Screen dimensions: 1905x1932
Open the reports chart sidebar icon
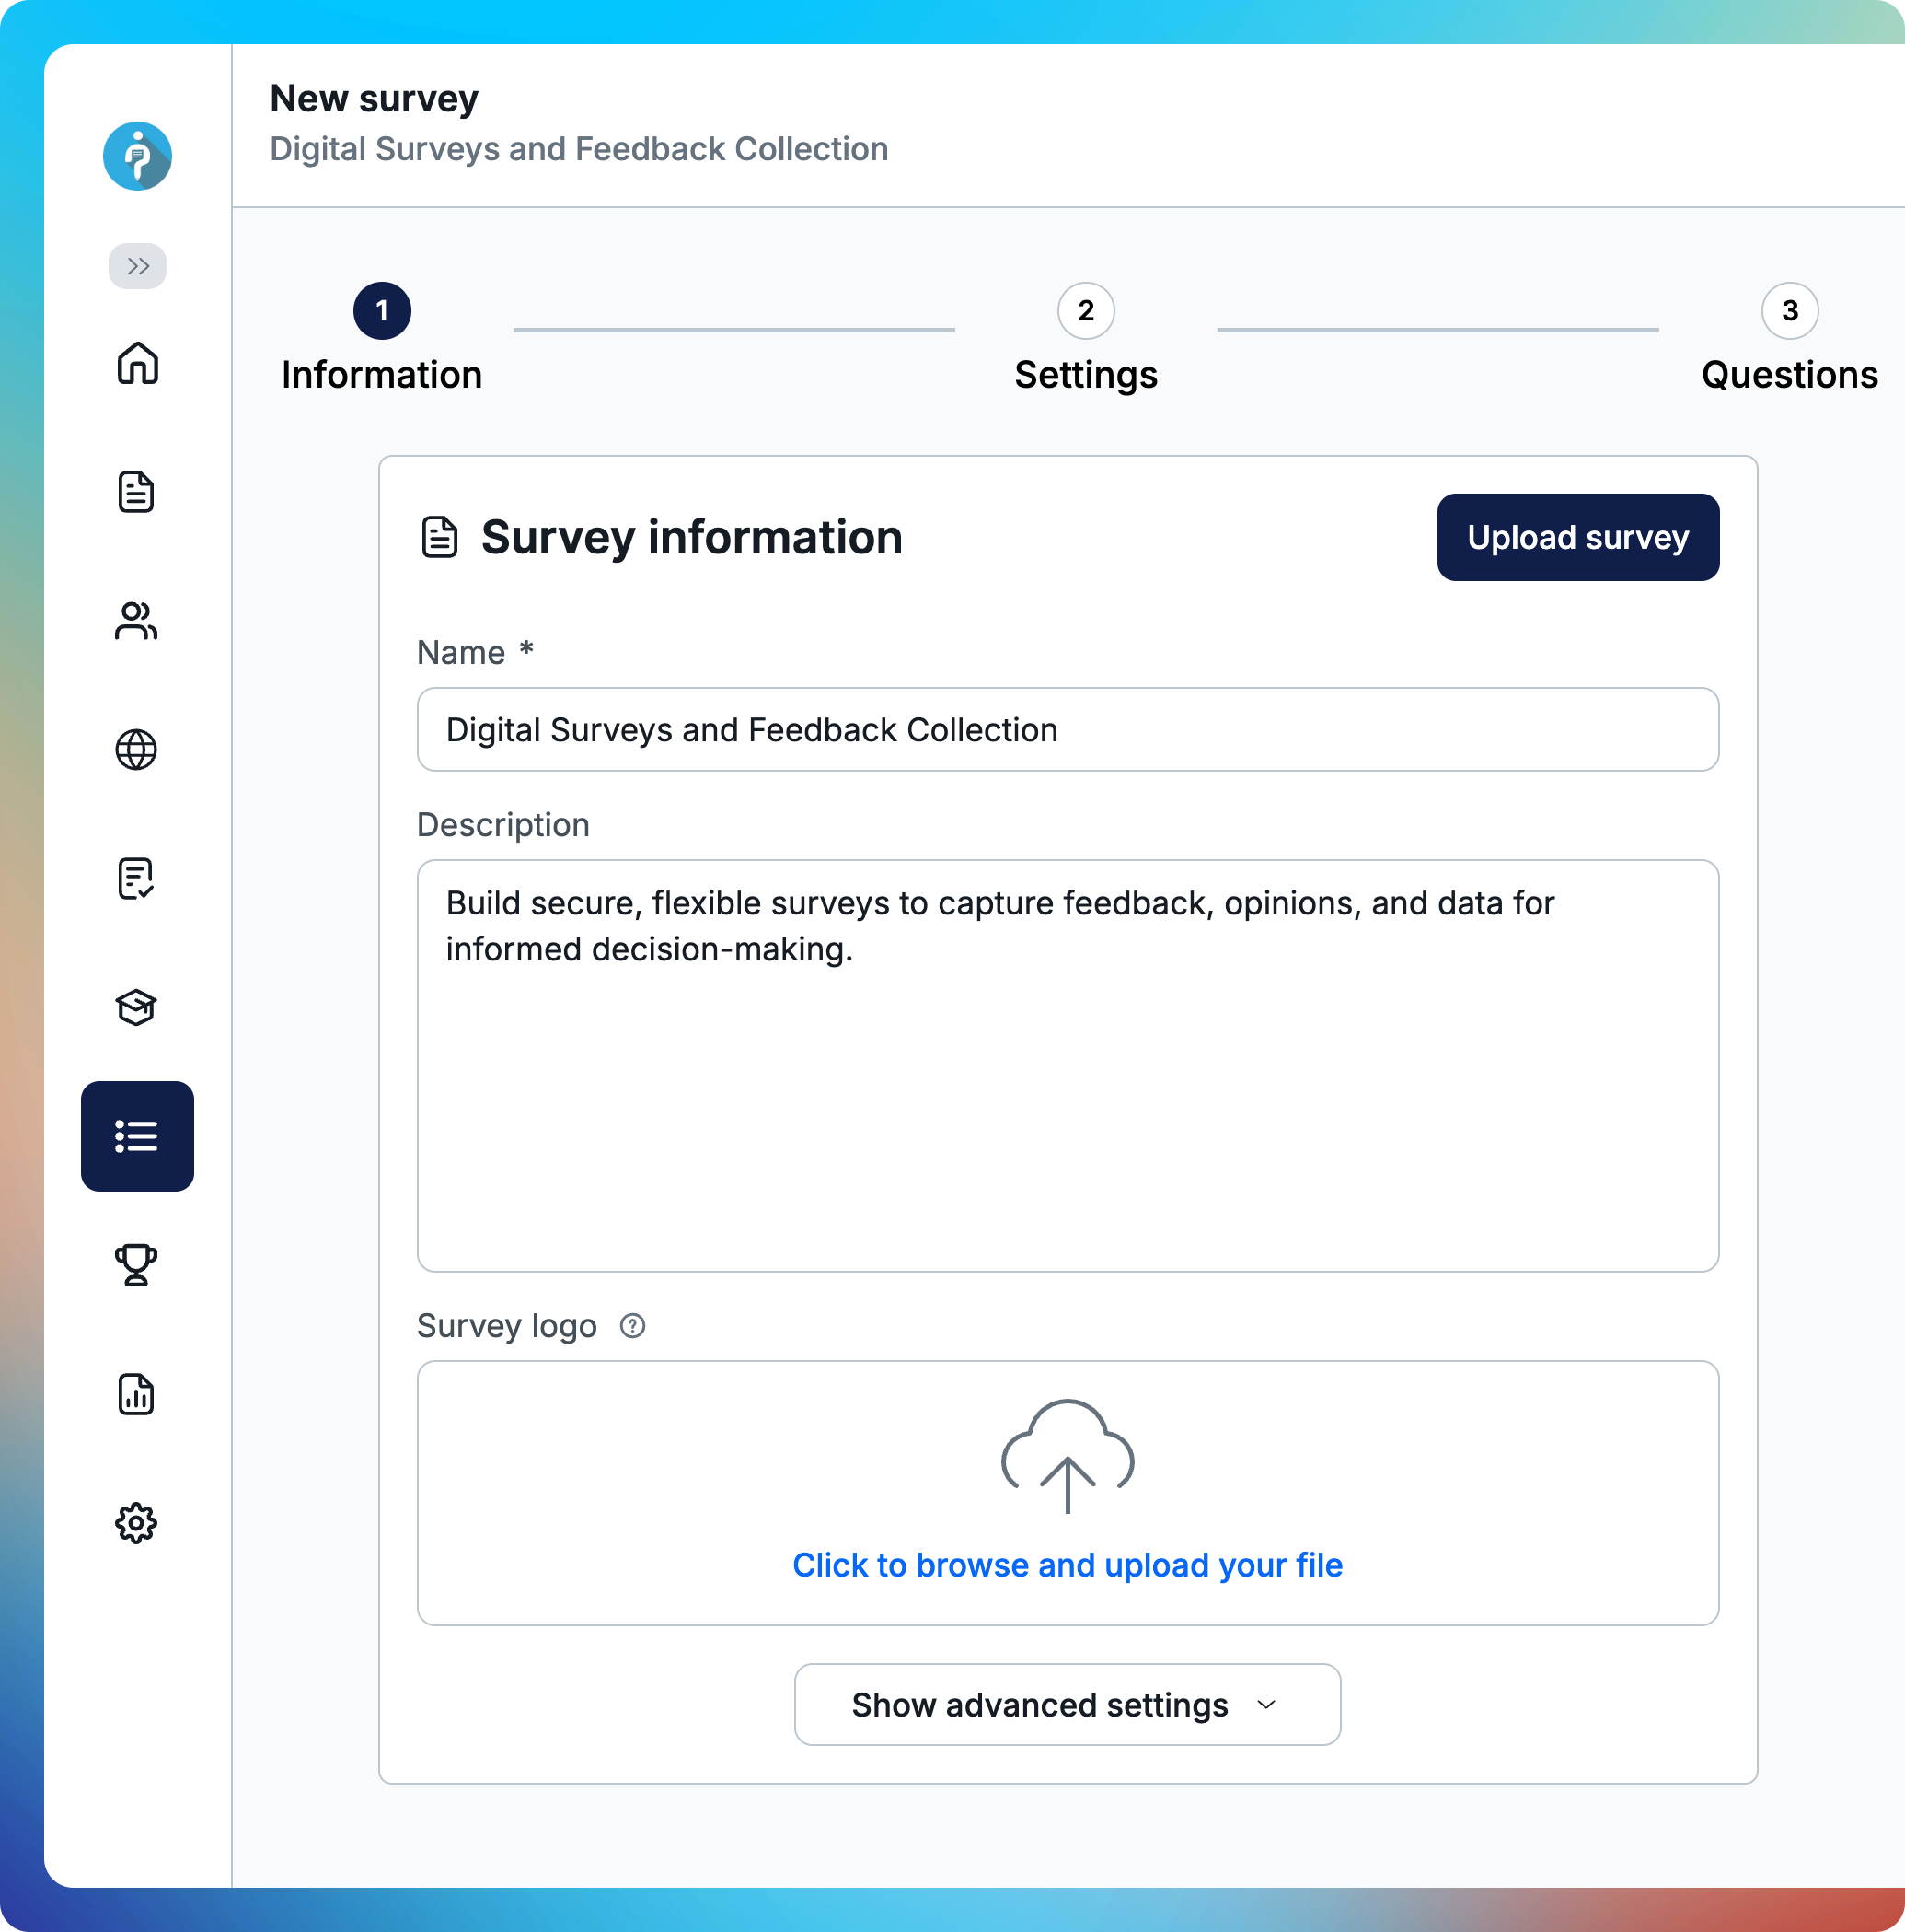tap(137, 1394)
